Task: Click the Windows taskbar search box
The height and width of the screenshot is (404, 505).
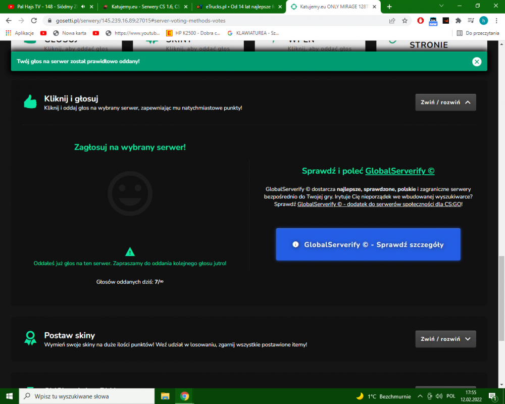Action: [87, 396]
